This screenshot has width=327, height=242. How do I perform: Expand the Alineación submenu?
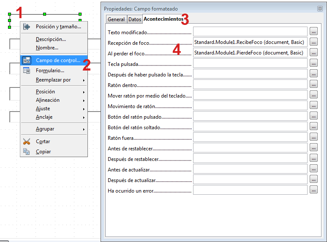point(54,100)
